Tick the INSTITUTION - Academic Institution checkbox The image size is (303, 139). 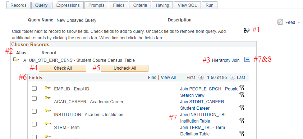[x=34, y=111]
